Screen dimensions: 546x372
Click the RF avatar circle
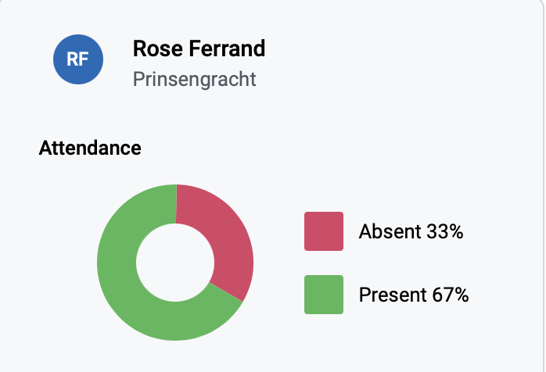pos(77,59)
